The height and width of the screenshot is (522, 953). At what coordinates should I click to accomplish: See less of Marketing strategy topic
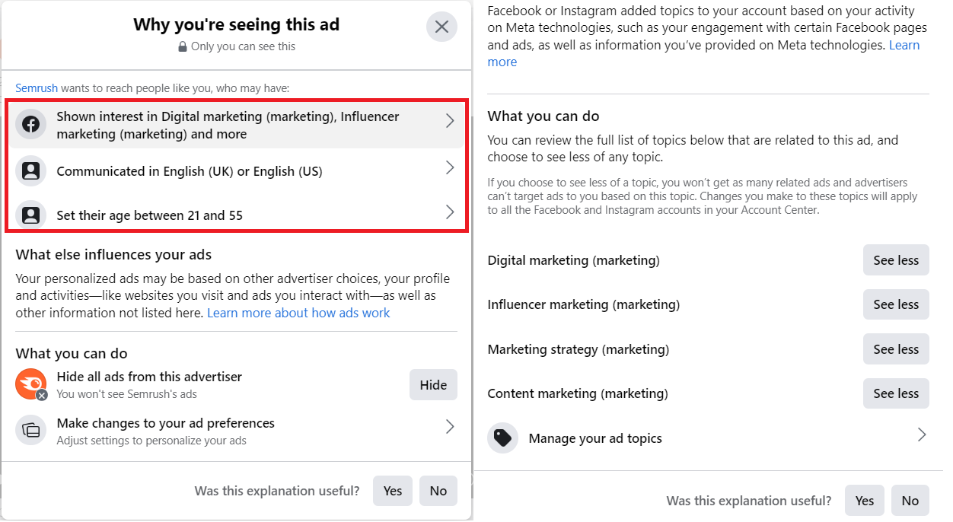click(x=896, y=349)
